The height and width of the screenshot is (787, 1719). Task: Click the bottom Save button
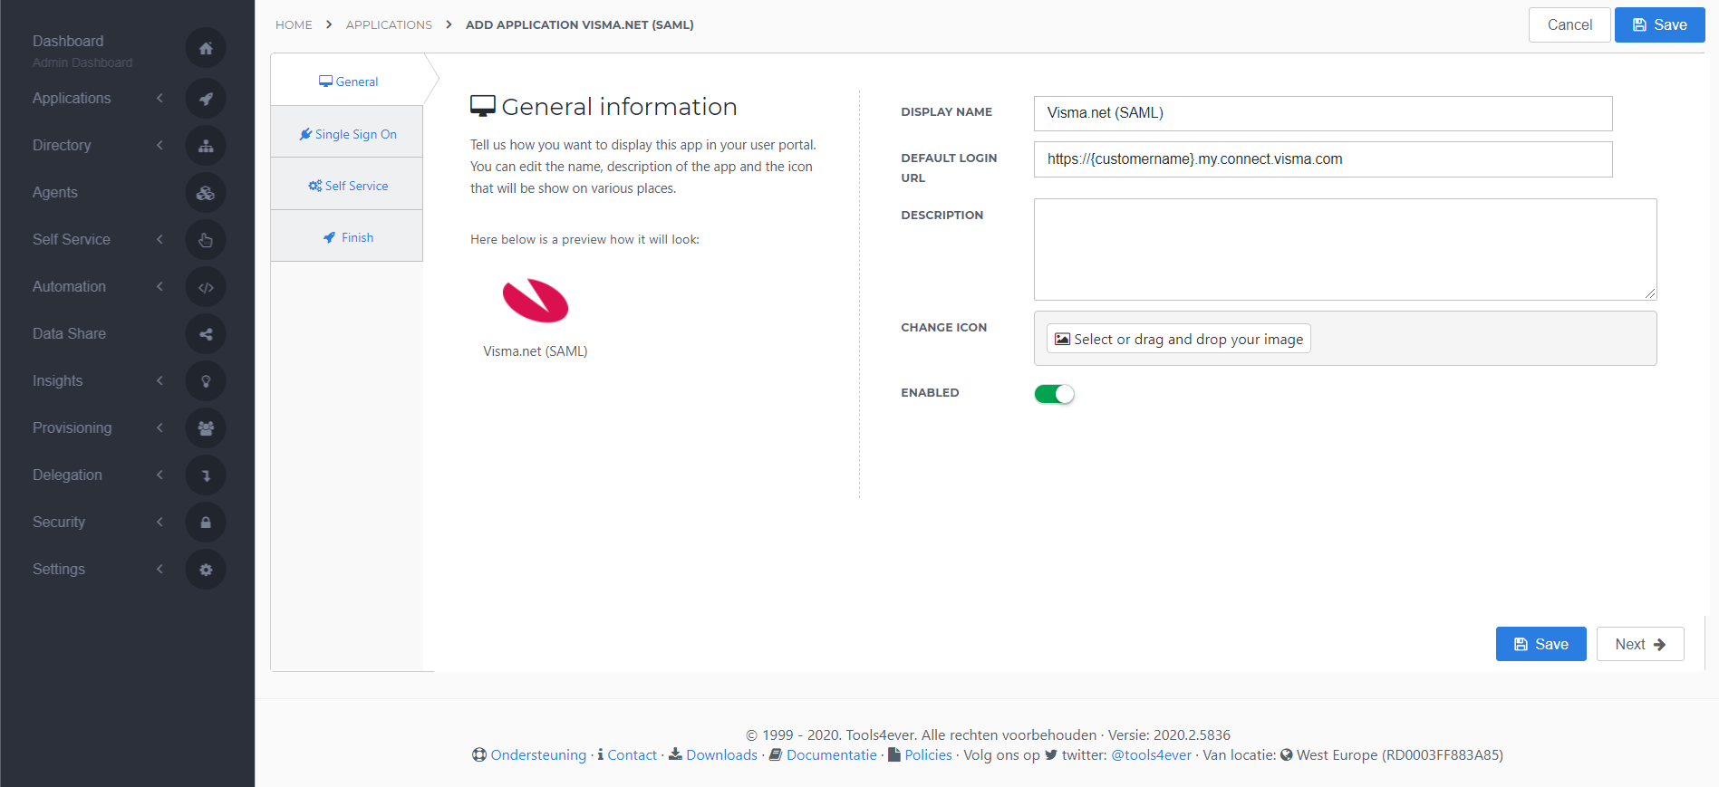click(1540, 644)
